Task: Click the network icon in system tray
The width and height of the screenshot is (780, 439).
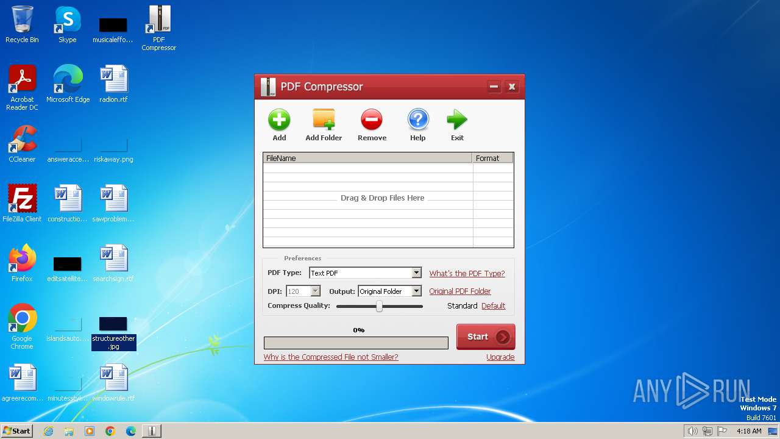Action: 707,431
